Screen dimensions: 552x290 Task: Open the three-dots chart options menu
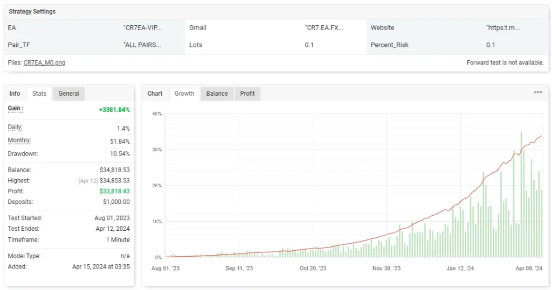pos(537,93)
